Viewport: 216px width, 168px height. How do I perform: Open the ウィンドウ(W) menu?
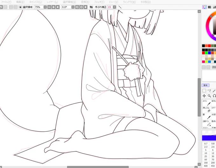coord(129,2)
